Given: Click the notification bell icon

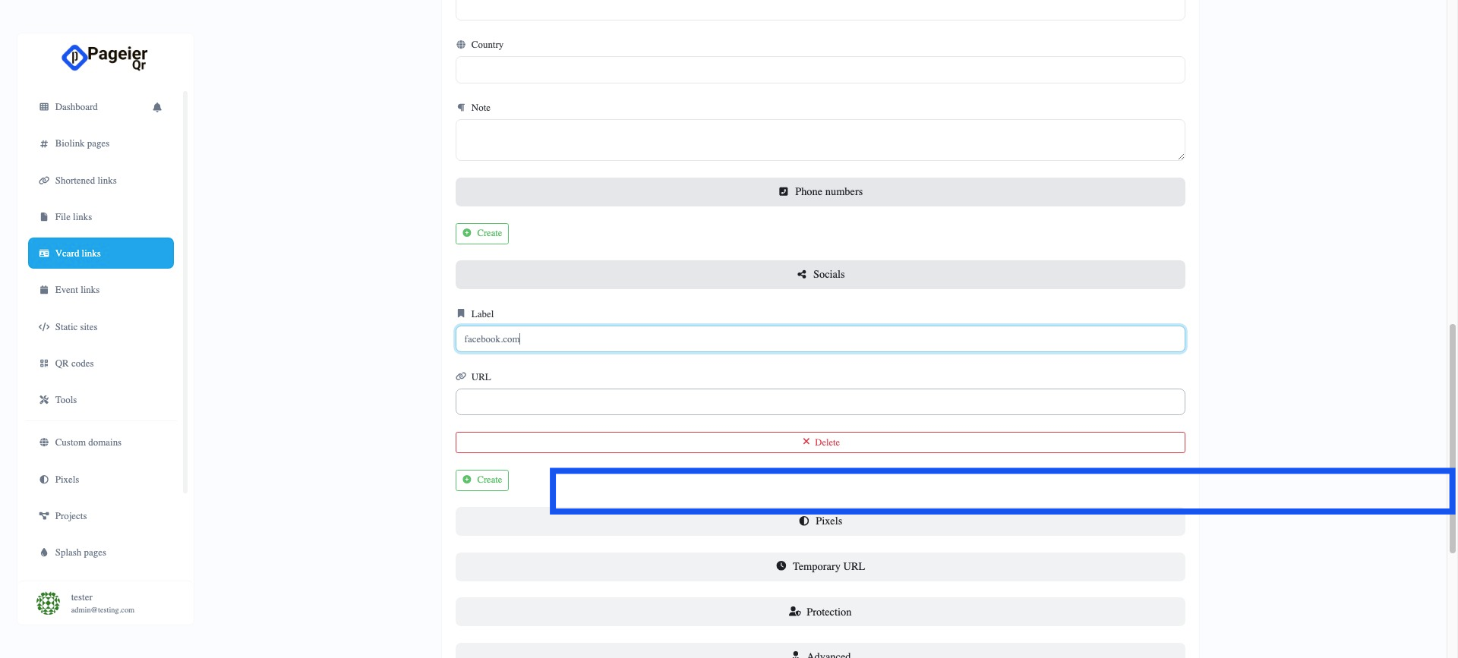Looking at the screenshot, I should click(157, 107).
